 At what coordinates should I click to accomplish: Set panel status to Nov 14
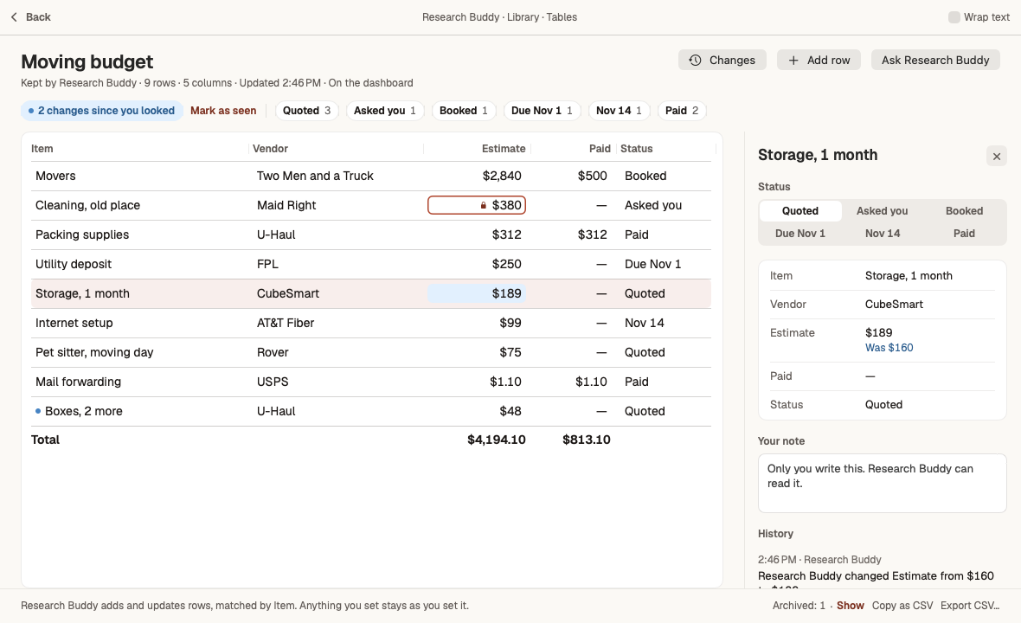[883, 233]
